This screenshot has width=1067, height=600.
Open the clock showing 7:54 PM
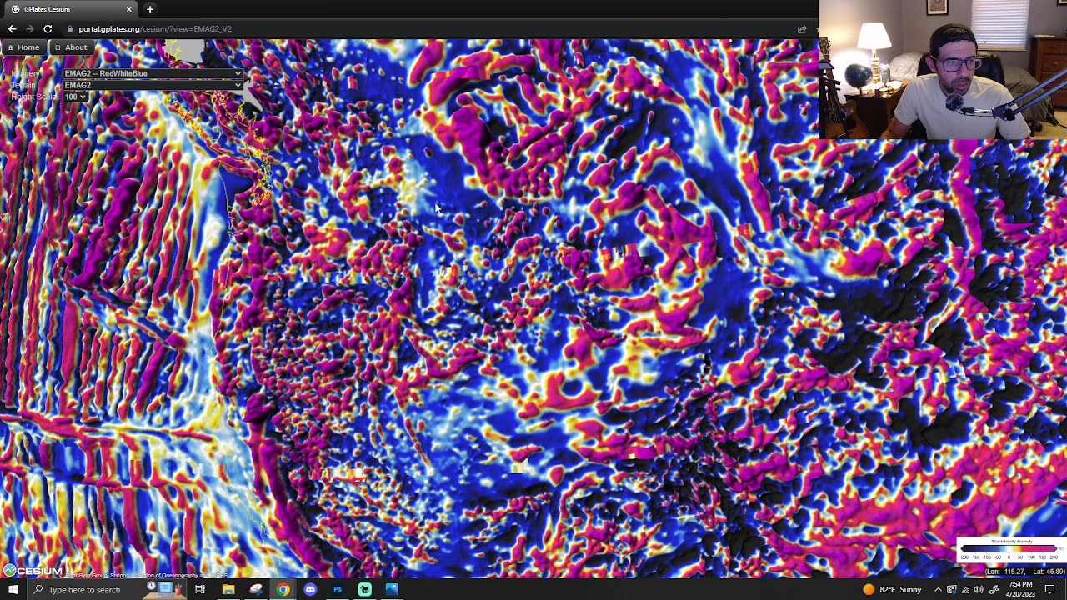(1020, 590)
